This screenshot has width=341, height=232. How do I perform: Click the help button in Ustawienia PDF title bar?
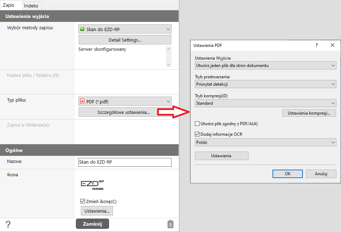coord(317,45)
